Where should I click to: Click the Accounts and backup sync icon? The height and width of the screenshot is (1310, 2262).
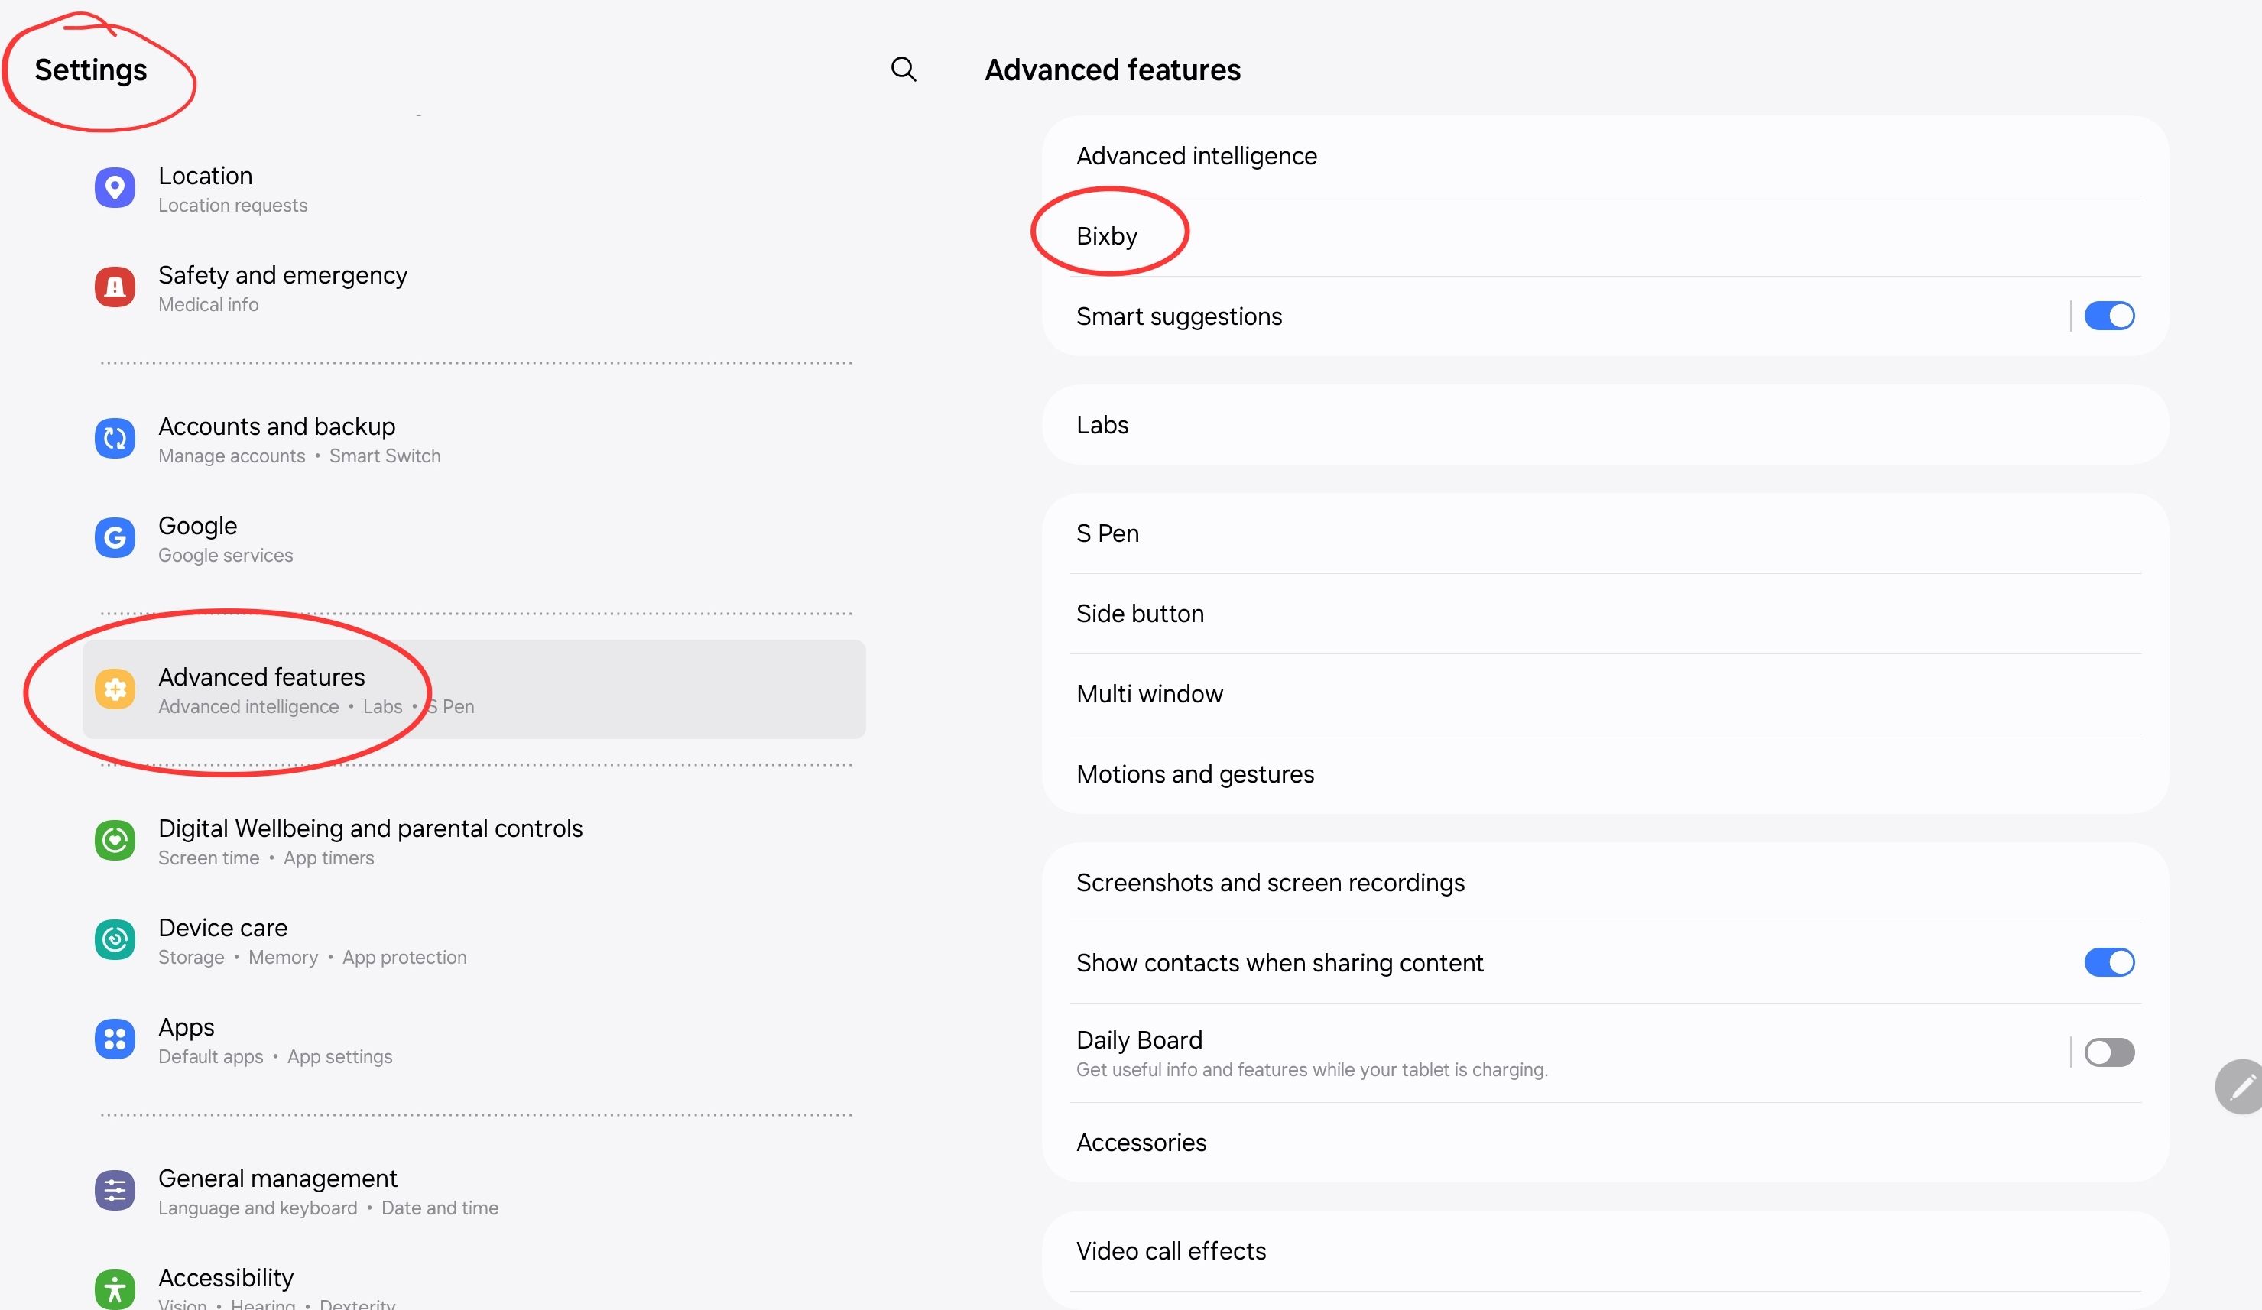(x=115, y=439)
